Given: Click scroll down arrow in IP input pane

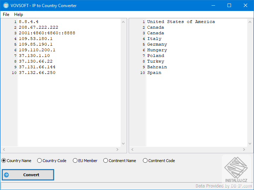Looking at the screenshot, I should coord(123,144).
